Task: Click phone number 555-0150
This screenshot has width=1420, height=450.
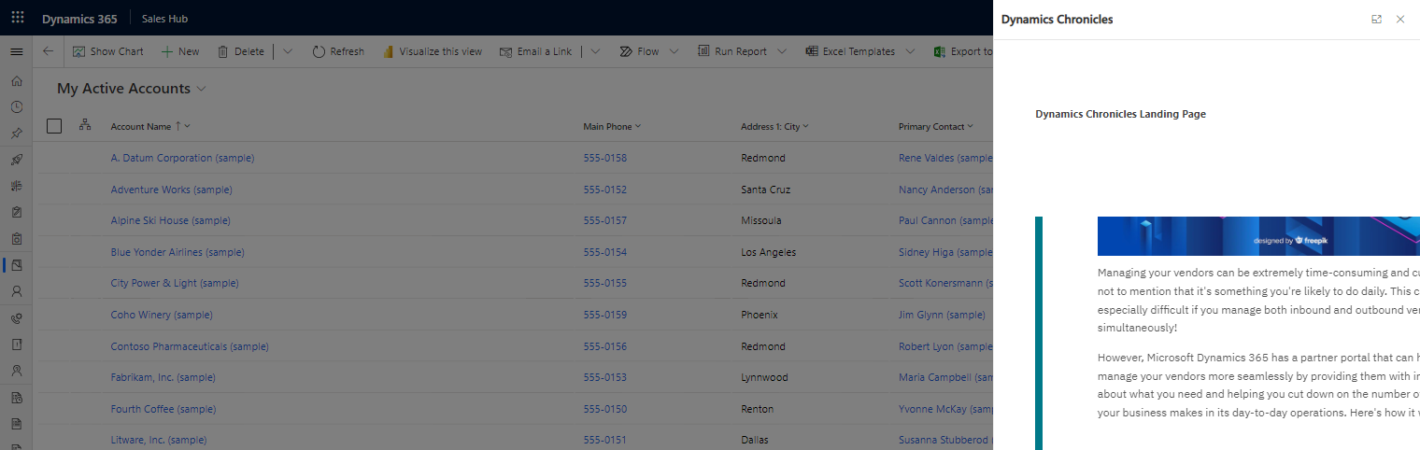Action: click(605, 409)
